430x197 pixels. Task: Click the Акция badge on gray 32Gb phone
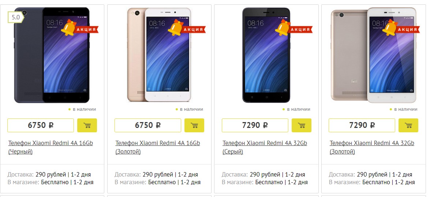[x=294, y=28]
